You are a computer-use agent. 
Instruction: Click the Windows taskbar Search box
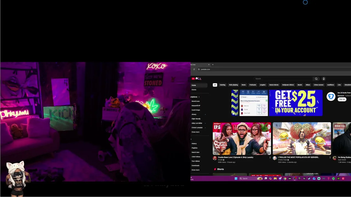pos(251,178)
